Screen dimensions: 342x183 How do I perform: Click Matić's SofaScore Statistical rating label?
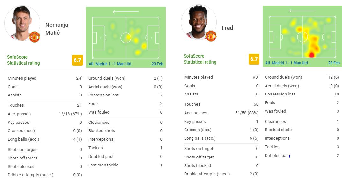point(23,60)
